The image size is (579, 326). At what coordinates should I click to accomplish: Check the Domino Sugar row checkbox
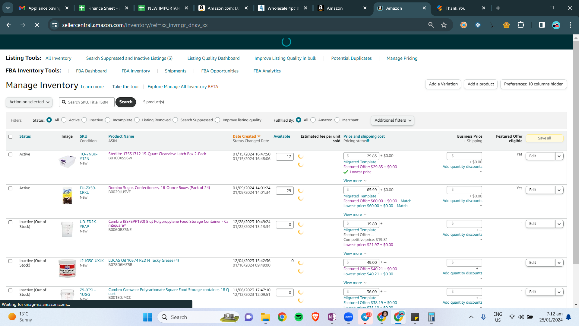click(x=10, y=188)
